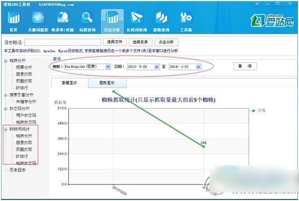Open the 蜘蛛 Baiduspider combo box
Image resolution: width=299 pixels, height=201 pixels.
click(87, 67)
